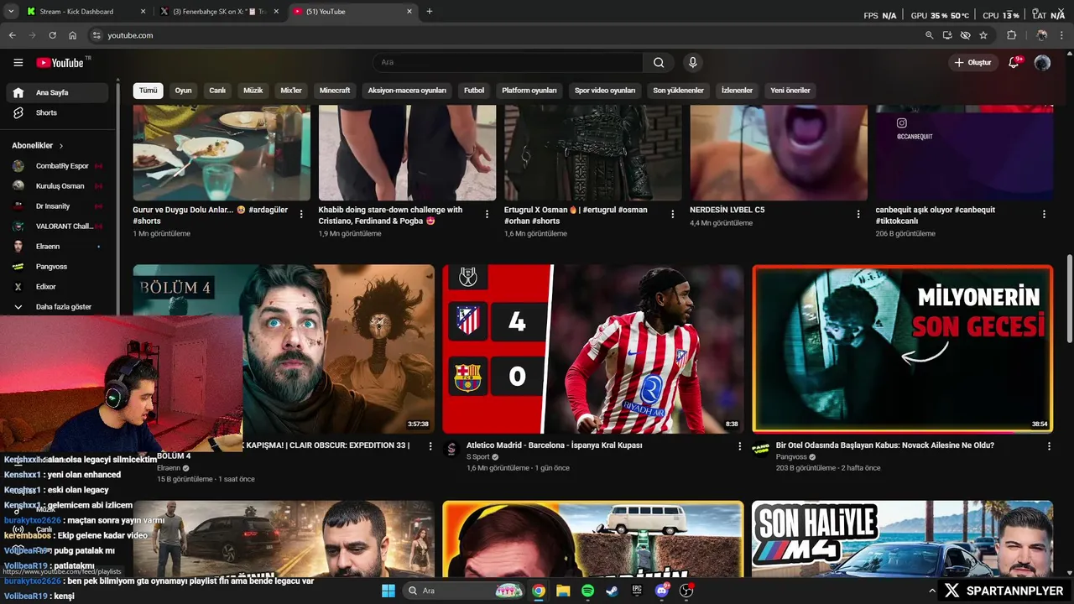The width and height of the screenshot is (1074, 604).
Task: Select the Müzik filter chip
Action: (253, 91)
